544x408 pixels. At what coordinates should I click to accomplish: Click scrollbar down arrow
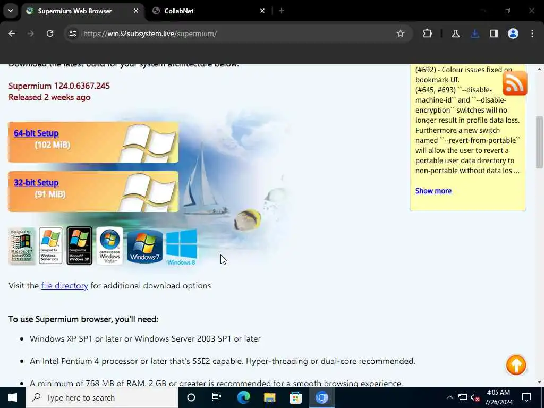[x=540, y=382]
